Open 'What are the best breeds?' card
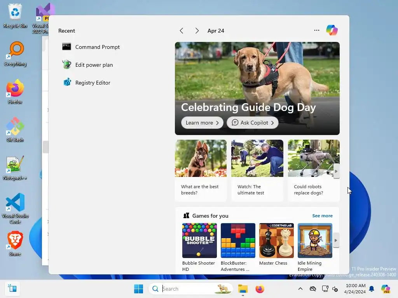 pos(201,171)
